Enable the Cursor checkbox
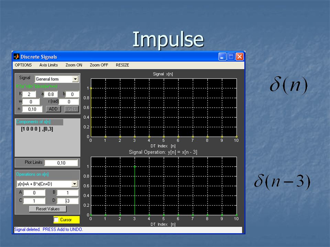The width and height of the screenshot is (330, 247). pos(56,220)
